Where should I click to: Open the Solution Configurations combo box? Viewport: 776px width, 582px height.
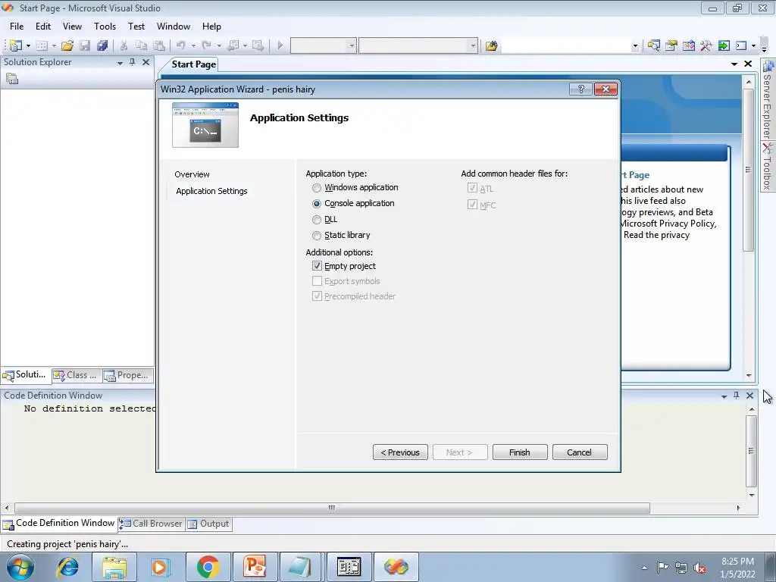point(323,45)
